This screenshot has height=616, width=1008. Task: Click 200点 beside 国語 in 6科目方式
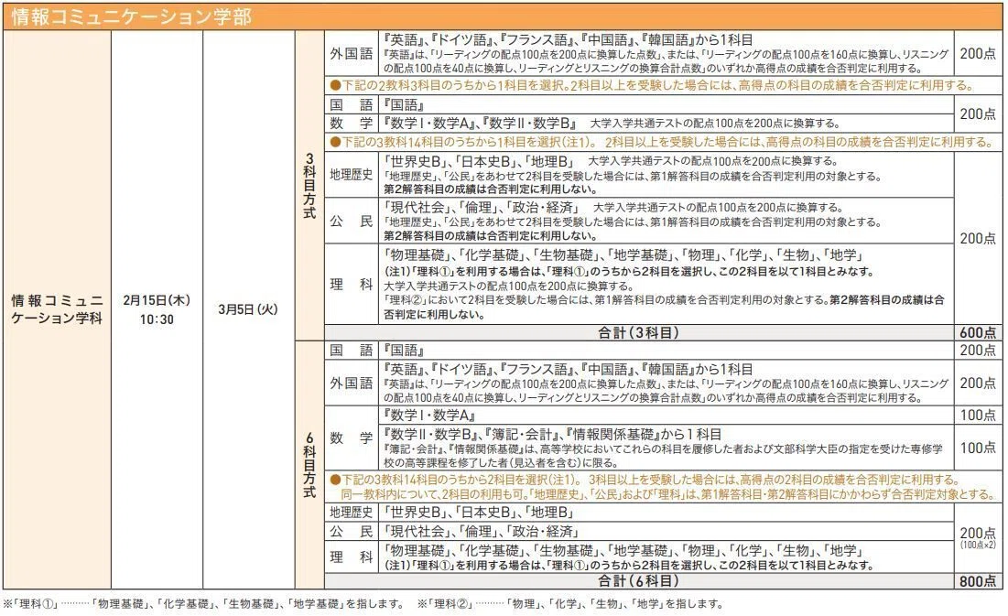pos(978,350)
